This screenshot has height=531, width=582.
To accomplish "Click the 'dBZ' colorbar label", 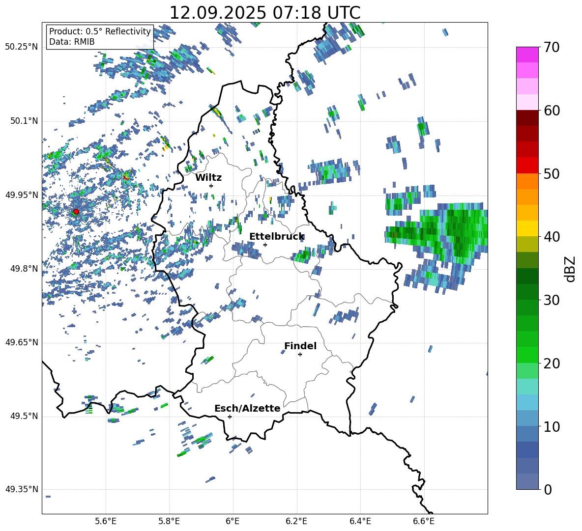I will pos(571,269).
